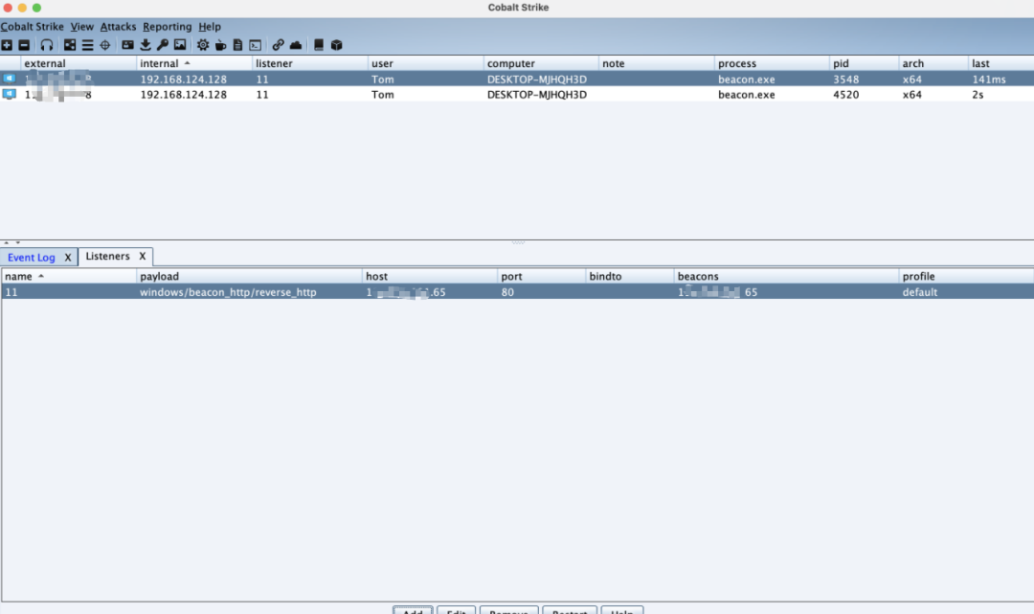This screenshot has width=1034, height=614.
Task: Close the Listeners tab with X
Action: coord(142,256)
